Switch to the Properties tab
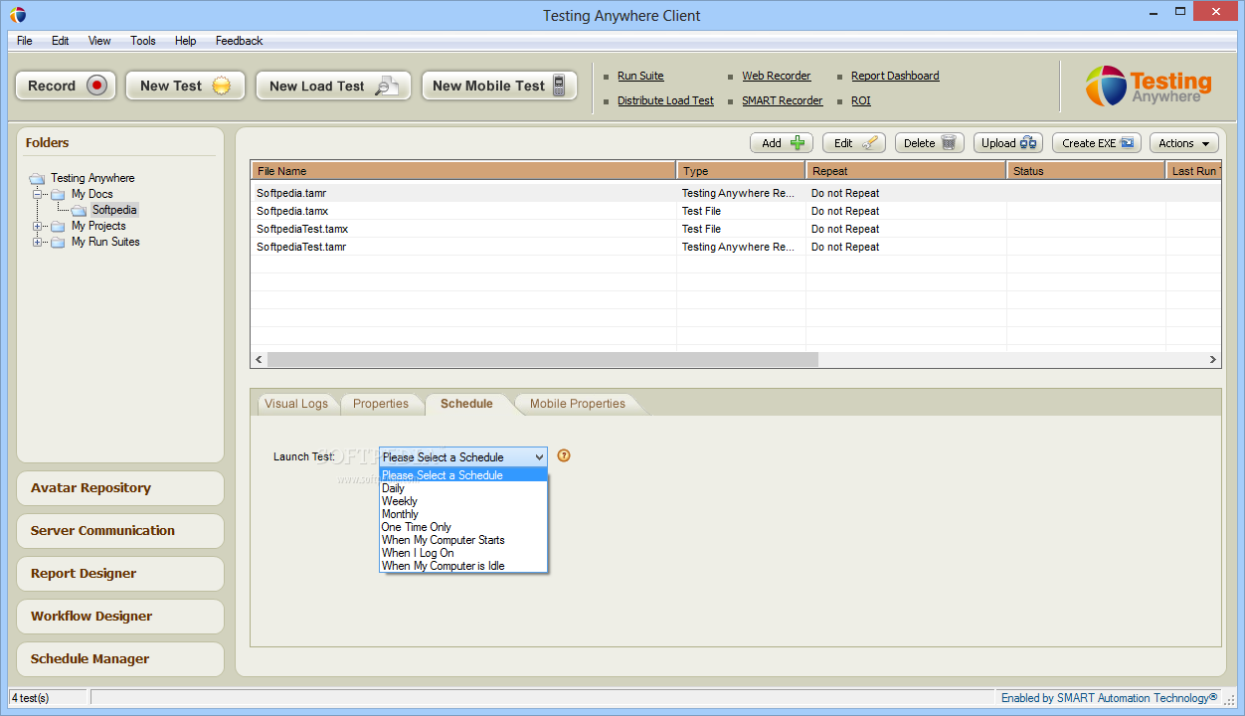Viewport: 1245px width, 716px height. click(x=381, y=404)
